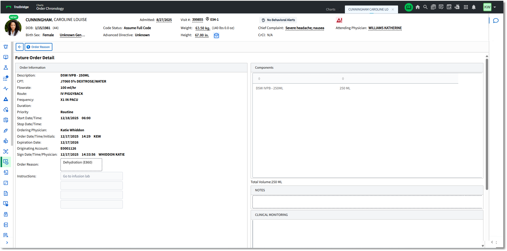Screen dimensions: 507x251
Task: Click the green book reference icon
Action: tap(409, 7)
